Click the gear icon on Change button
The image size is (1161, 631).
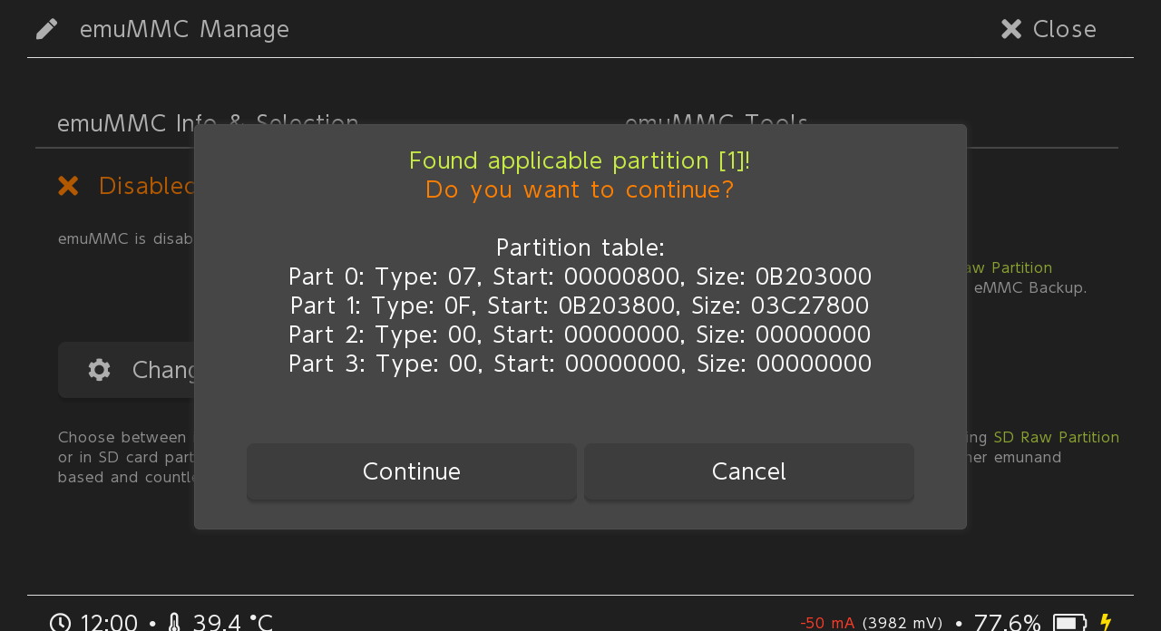100,370
